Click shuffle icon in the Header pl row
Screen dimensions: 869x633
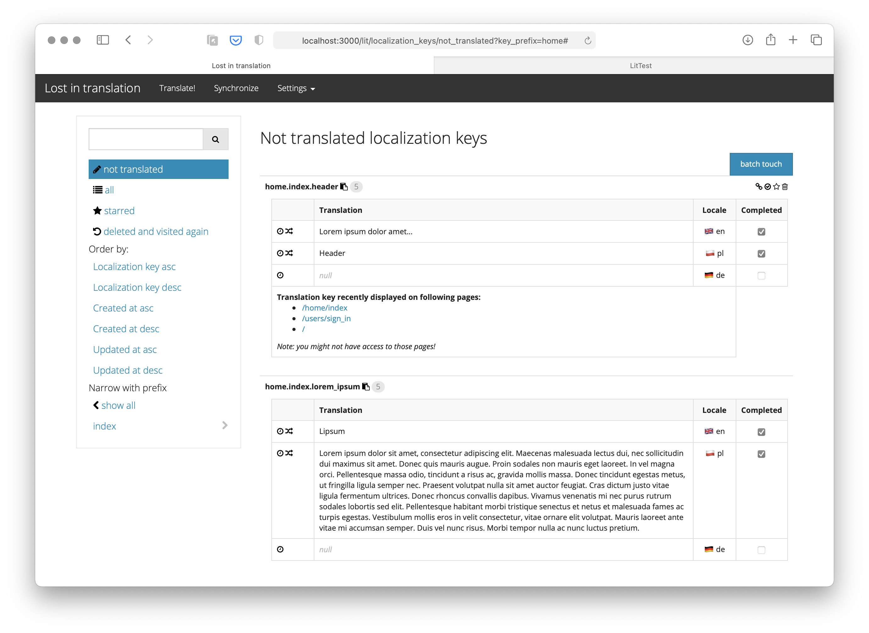[x=289, y=253]
